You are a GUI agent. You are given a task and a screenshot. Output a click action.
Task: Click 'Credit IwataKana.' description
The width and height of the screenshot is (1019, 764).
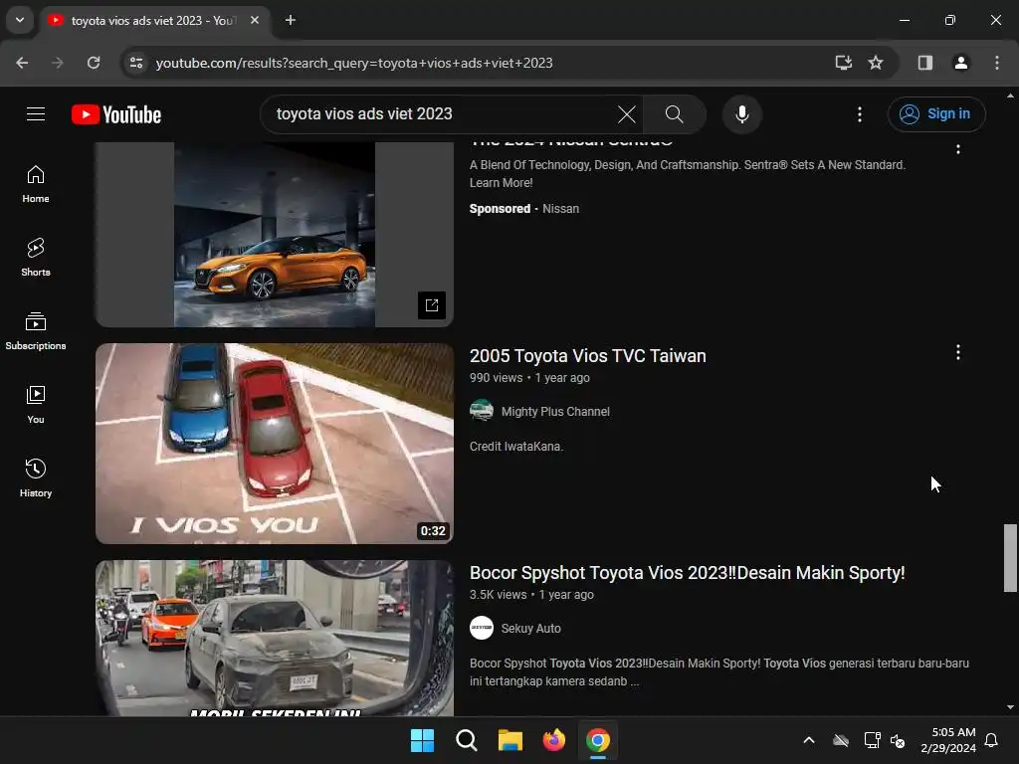(516, 447)
